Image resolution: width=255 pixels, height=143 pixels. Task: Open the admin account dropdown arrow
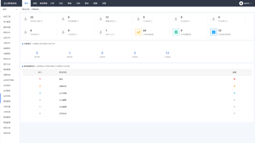pyautogui.click(x=251, y=3)
